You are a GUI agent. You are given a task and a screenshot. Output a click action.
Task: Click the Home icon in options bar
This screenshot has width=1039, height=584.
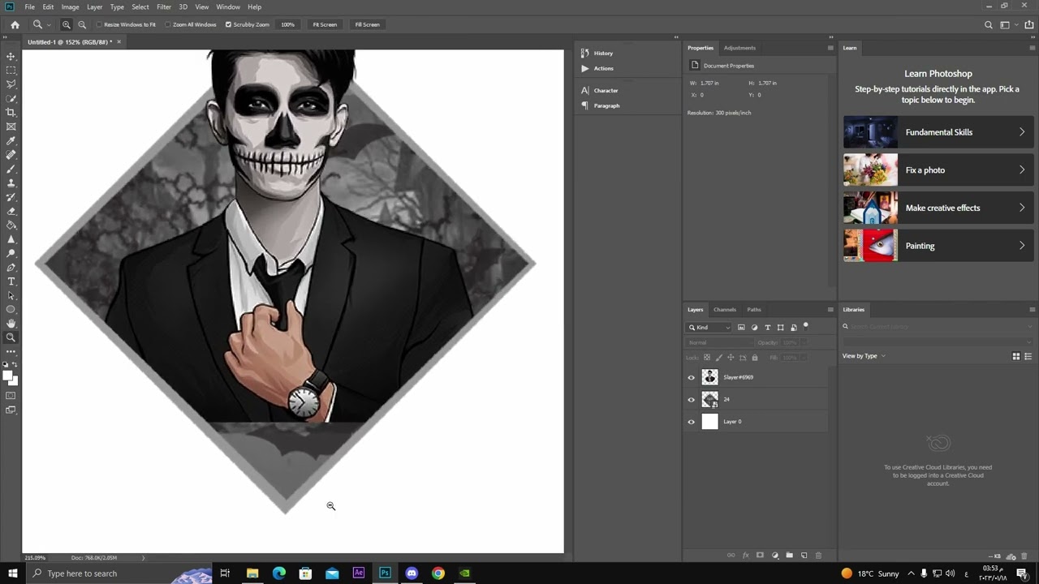[15, 24]
